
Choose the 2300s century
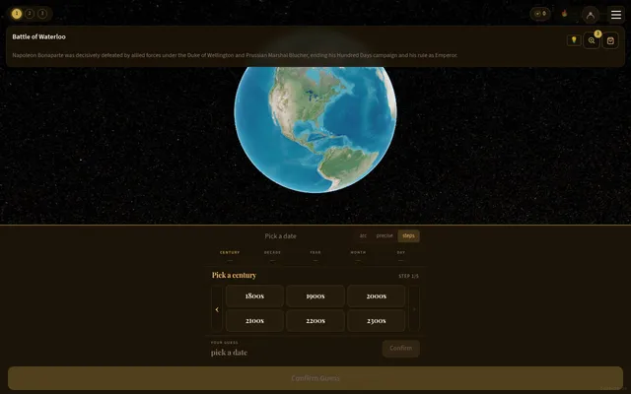[377, 320]
